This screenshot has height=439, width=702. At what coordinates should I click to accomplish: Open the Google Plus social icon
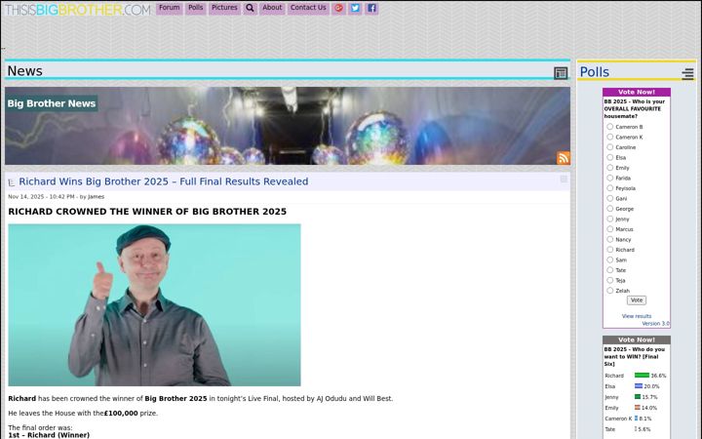[x=338, y=8]
